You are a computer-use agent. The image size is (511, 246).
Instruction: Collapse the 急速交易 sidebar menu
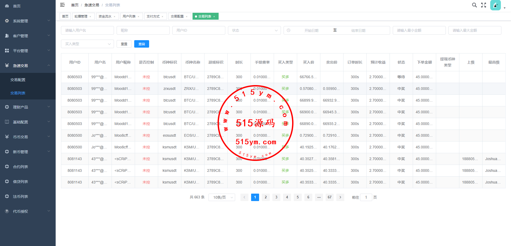click(x=28, y=66)
